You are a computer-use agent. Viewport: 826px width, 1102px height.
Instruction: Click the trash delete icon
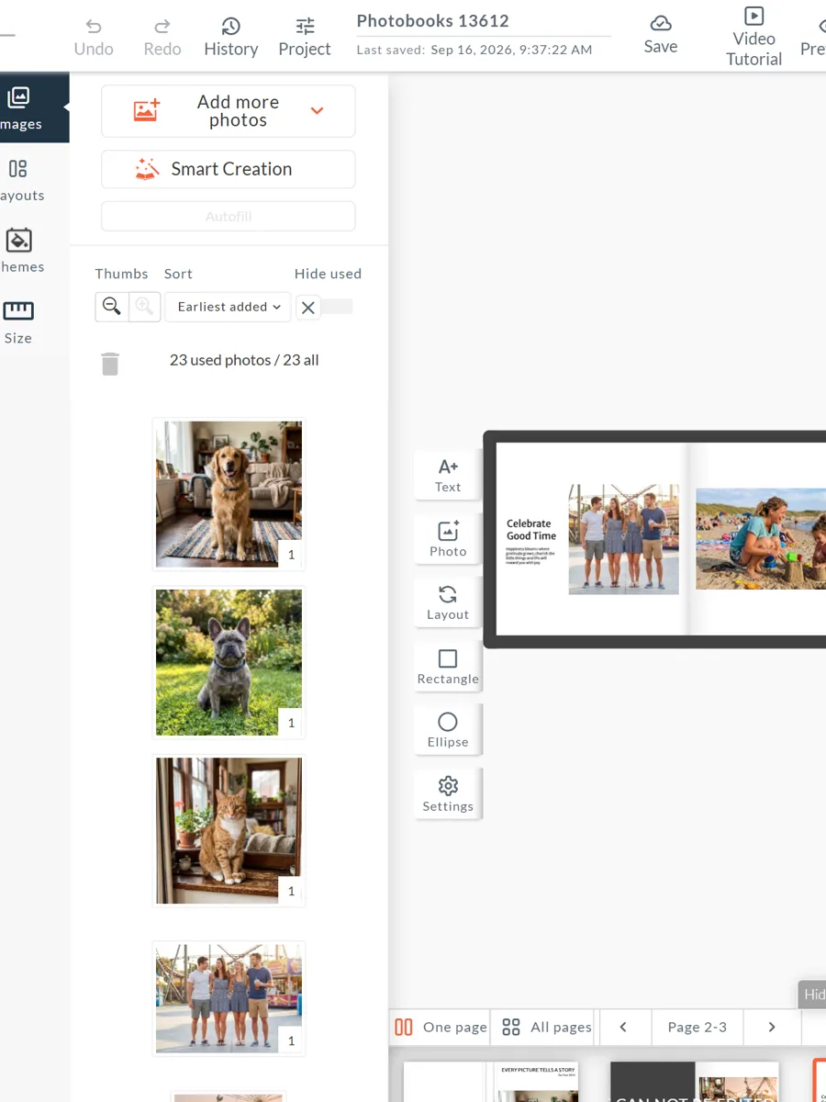110,364
